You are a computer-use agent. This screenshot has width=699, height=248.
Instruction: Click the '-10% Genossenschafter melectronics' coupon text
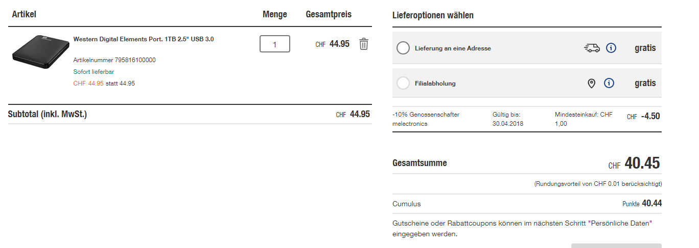pos(426,119)
